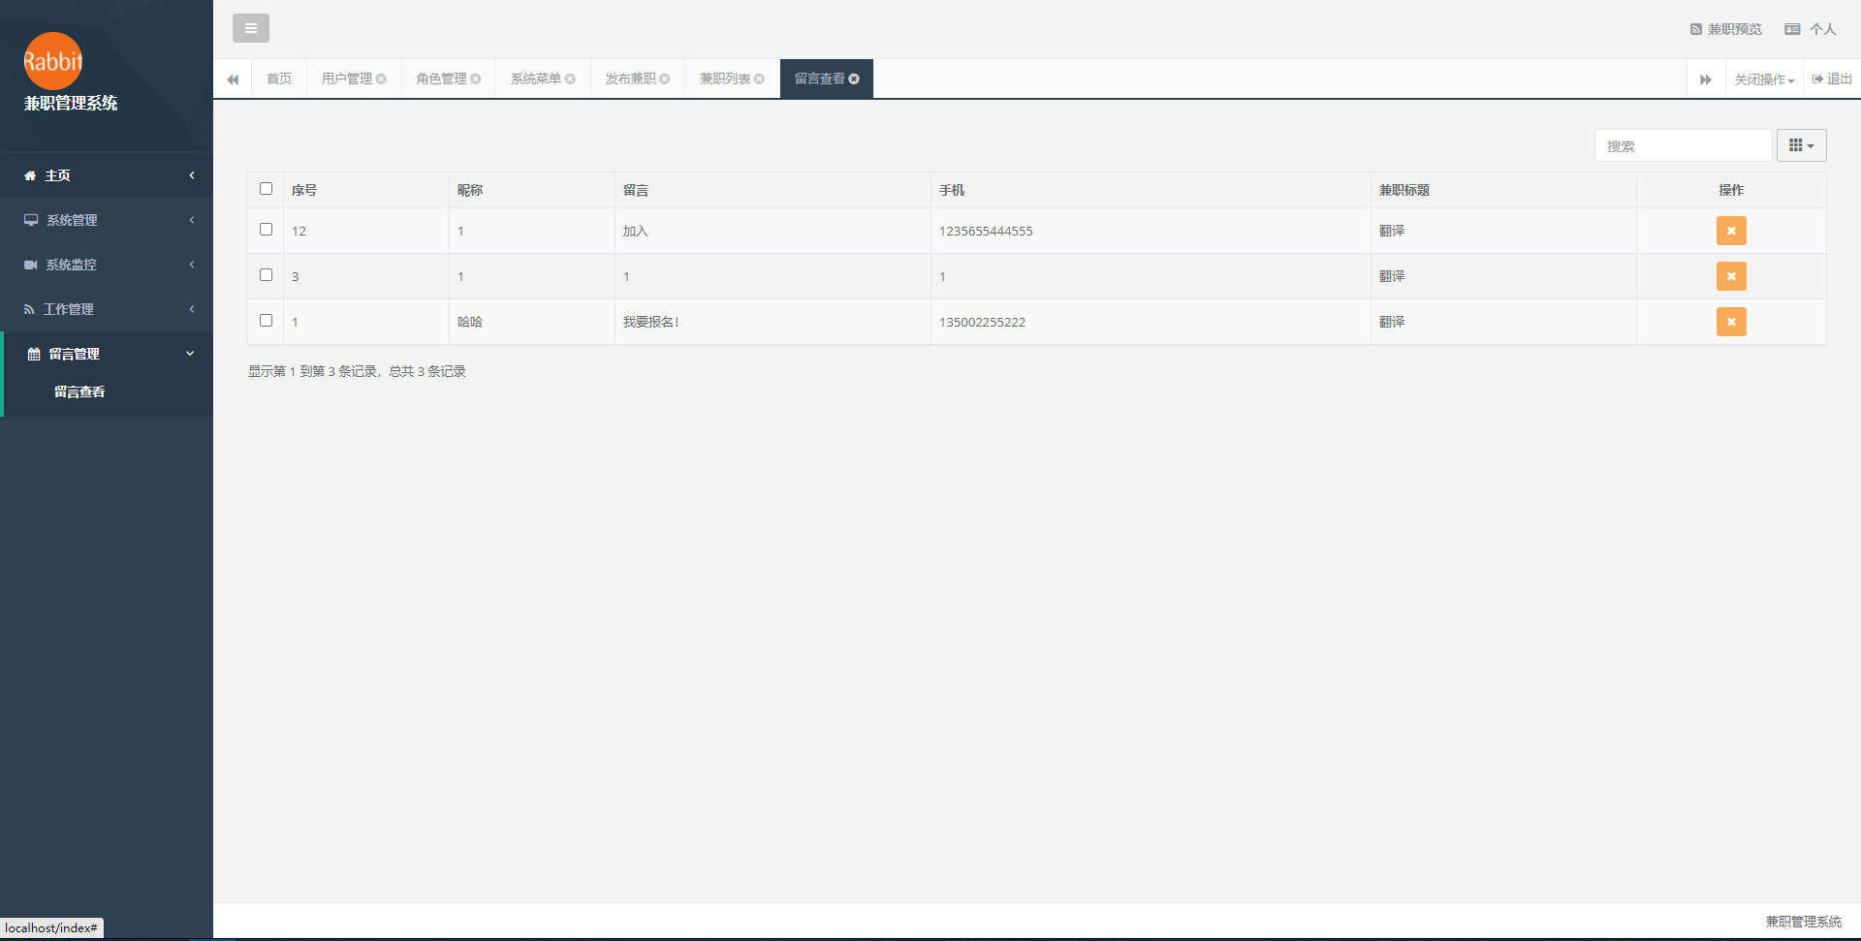Delete the 哈哈 message with orange x button

pos(1731,322)
